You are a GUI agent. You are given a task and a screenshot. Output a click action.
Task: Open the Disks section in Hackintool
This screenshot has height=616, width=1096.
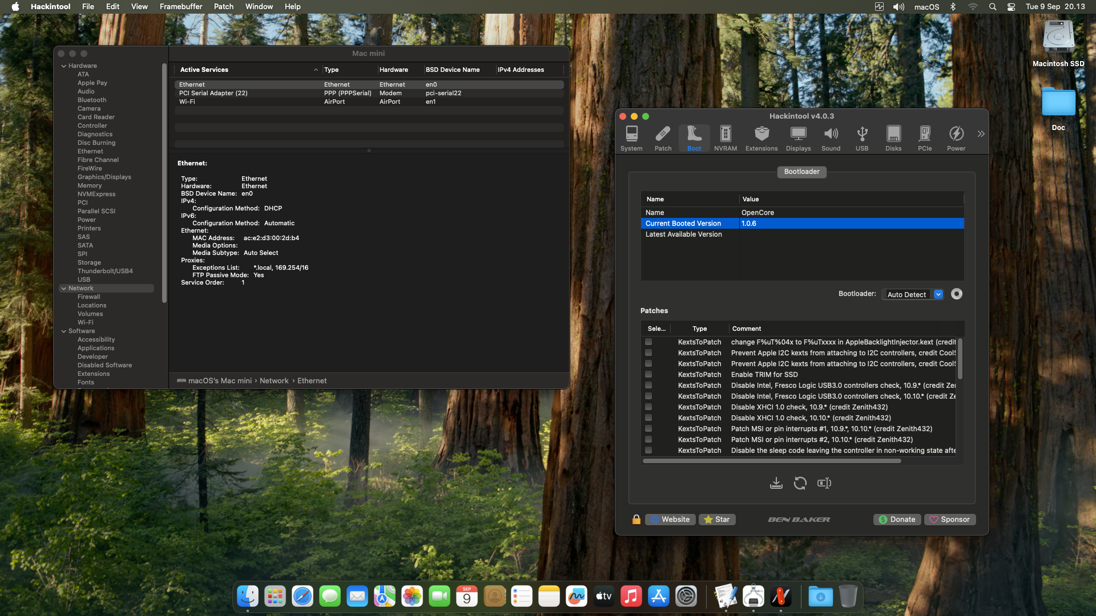pyautogui.click(x=893, y=138)
